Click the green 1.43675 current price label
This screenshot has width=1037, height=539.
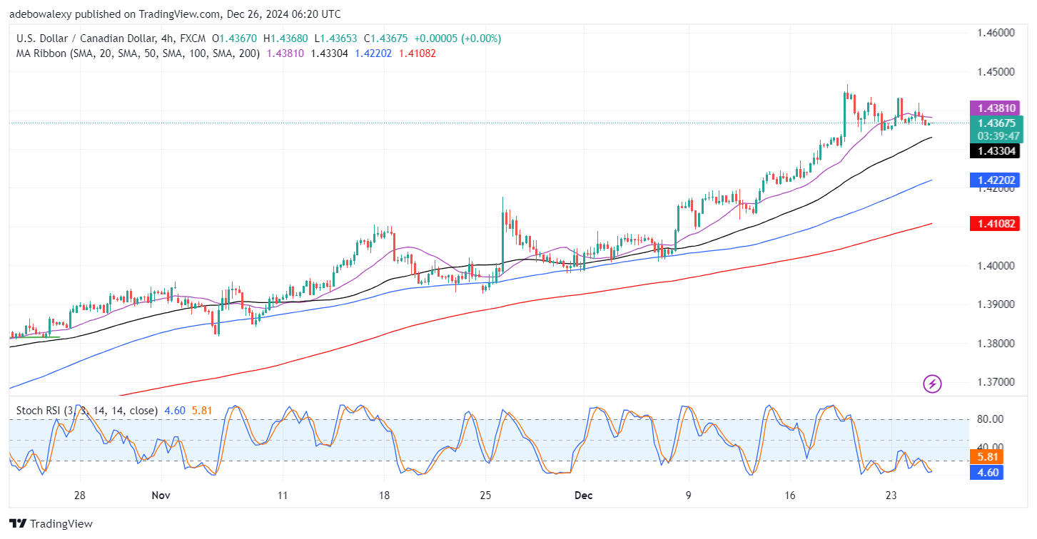[997, 123]
